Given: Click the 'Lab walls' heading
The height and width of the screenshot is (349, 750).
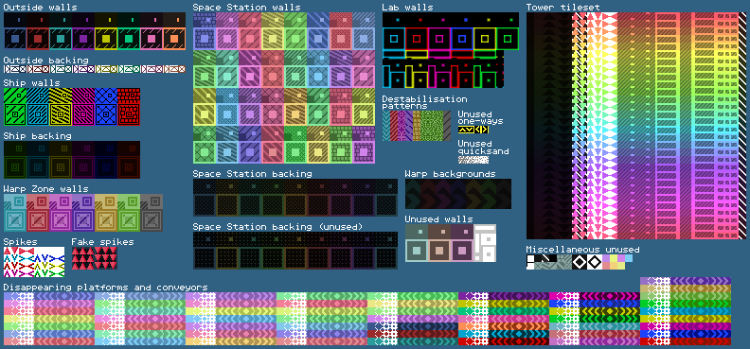Looking at the screenshot, I should (x=407, y=8).
